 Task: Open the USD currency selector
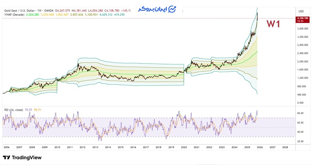[x=301, y=11]
